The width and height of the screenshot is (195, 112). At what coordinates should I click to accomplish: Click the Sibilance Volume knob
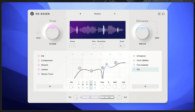pyautogui.click(x=142, y=32)
